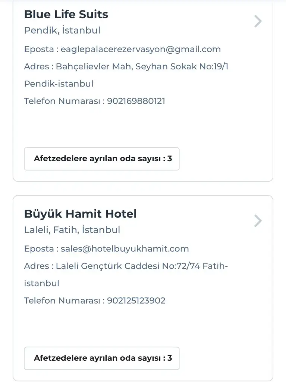Tap the eaglepalacerezervasyon@gmail.com email address
The width and height of the screenshot is (286, 382).
tap(141, 49)
